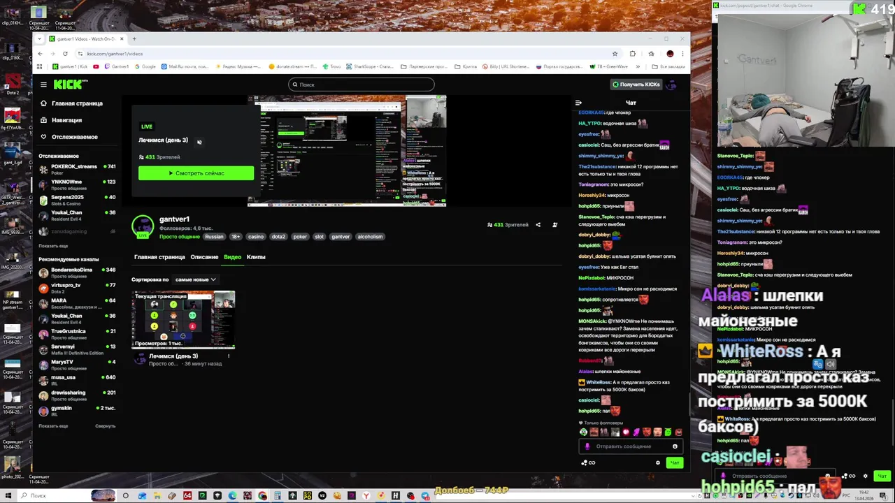Go to Главная страница in sidebar
895x503 pixels.
[71, 103]
